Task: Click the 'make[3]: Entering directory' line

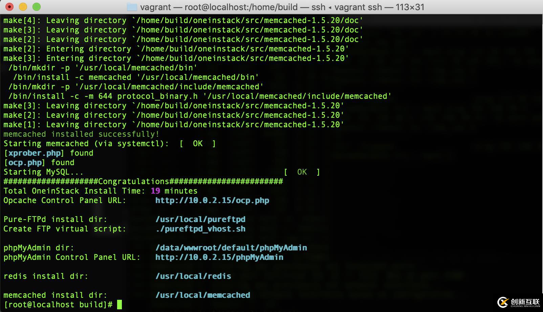Action: [176, 58]
